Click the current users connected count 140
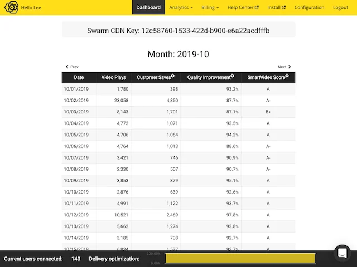 pos(76,259)
